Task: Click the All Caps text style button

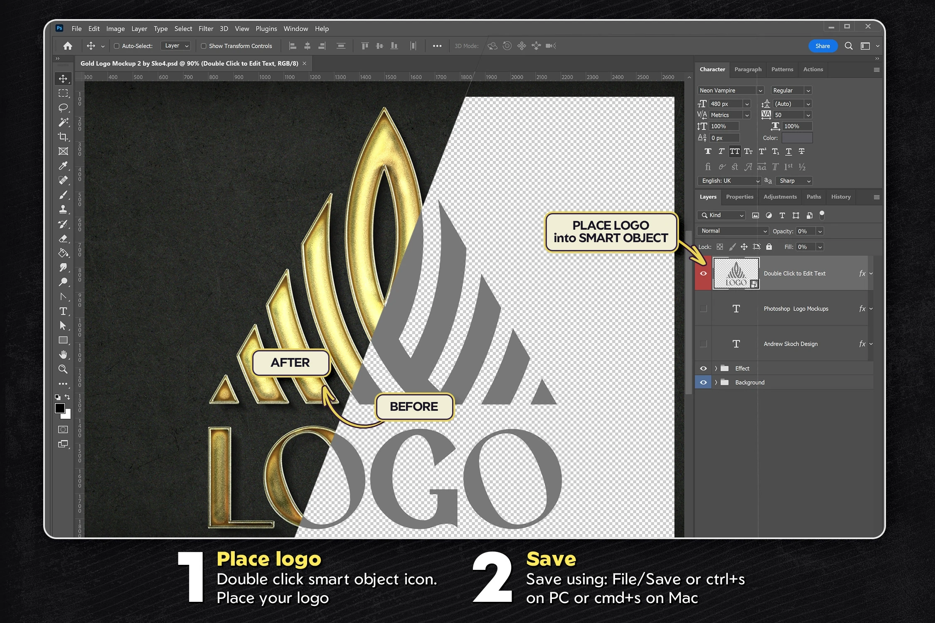Action: click(x=735, y=152)
